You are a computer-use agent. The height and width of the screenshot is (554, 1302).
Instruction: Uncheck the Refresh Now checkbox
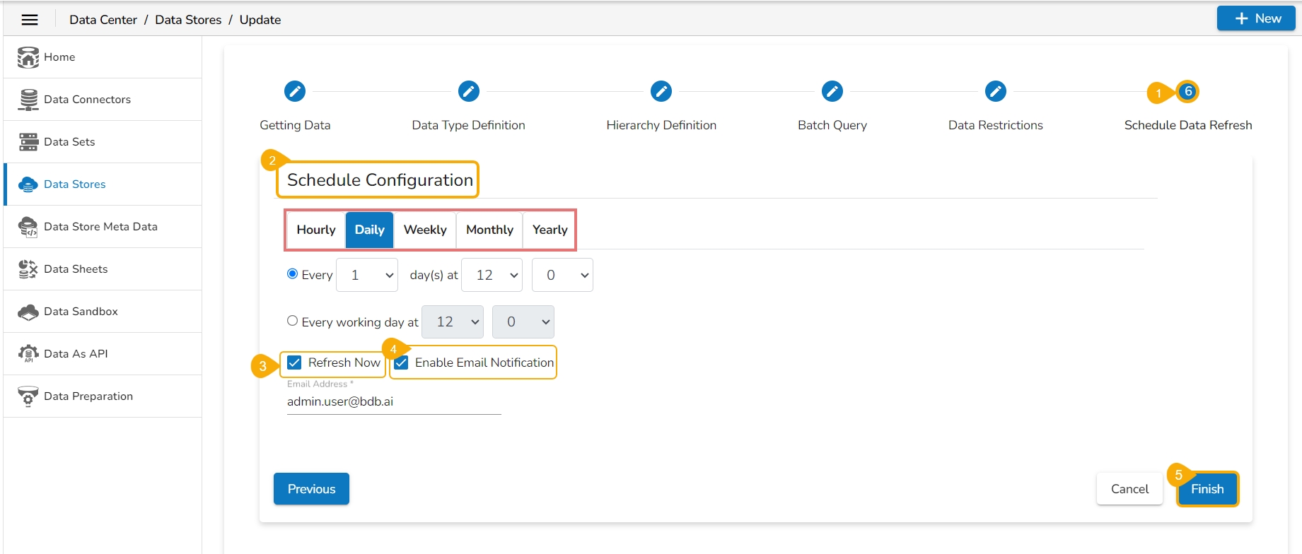click(x=295, y=363)
